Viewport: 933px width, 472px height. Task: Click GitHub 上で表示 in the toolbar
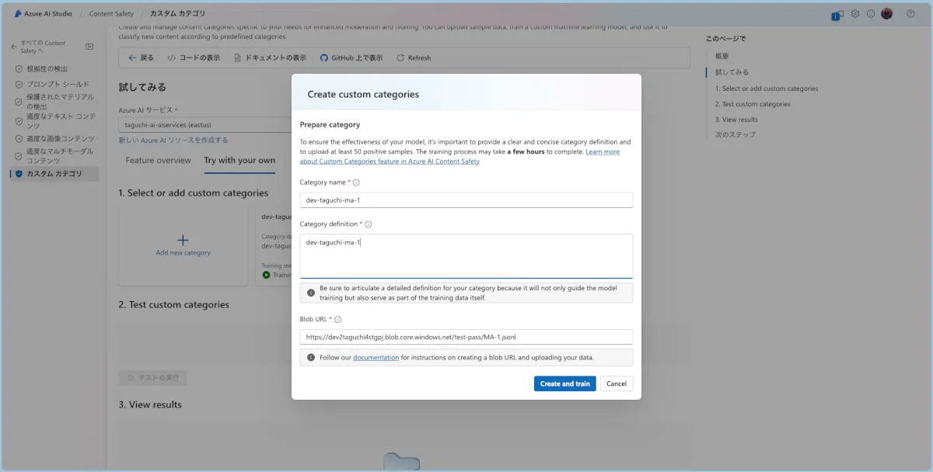point(351,57)
